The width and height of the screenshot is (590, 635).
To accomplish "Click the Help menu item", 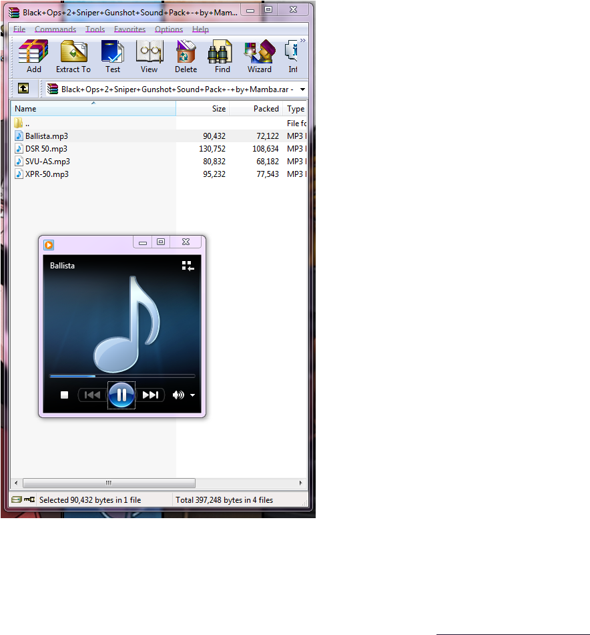I will point(200,29).
